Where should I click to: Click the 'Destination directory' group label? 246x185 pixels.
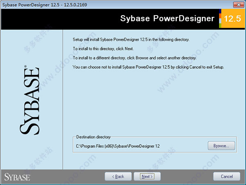click(x=93, y=137)
